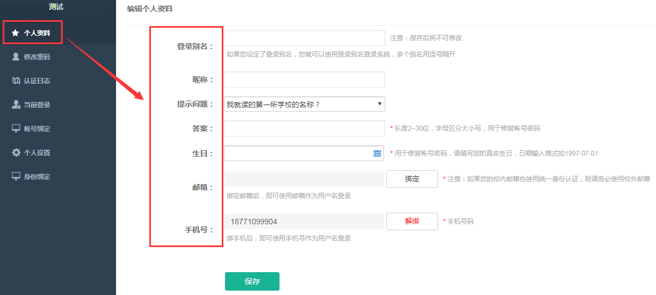This screenshot has height=295, width=656.
Task: Click the star icon beside 个人资料
Action: coord(15,33)
